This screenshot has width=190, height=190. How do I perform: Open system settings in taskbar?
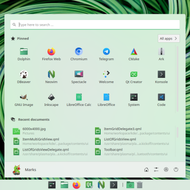pyautogui.click(x=52, y=185)
